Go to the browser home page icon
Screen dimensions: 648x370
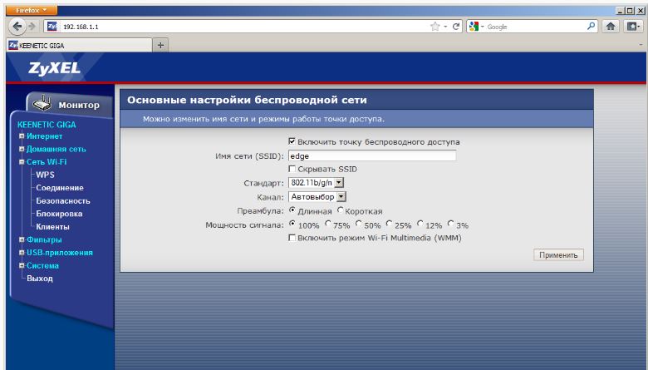click(611, 27)
